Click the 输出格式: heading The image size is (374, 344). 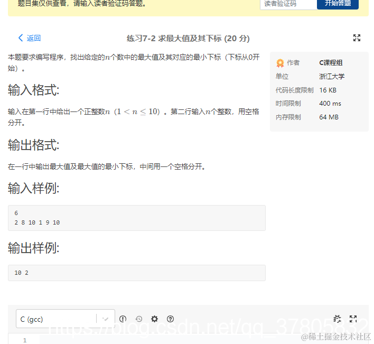34,145
